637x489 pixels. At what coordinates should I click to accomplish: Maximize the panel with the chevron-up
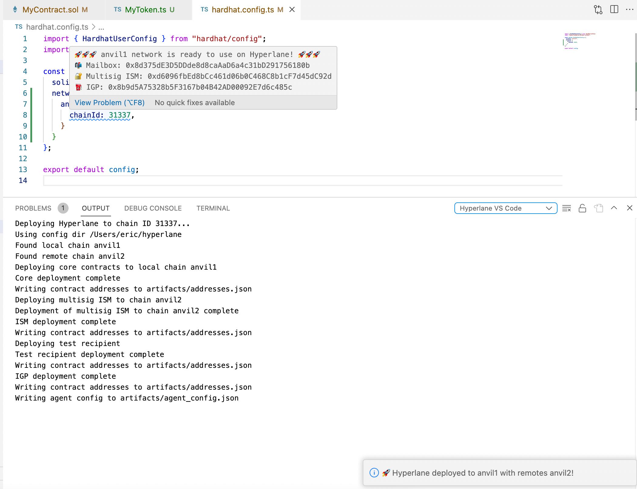(614, 208)
